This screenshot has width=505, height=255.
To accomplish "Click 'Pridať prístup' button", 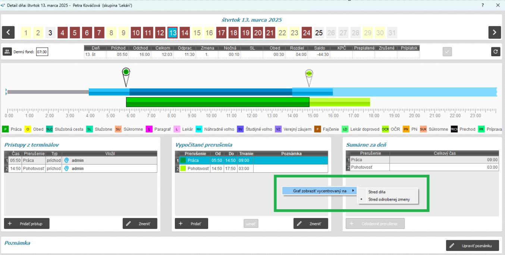I will [27, 223].
